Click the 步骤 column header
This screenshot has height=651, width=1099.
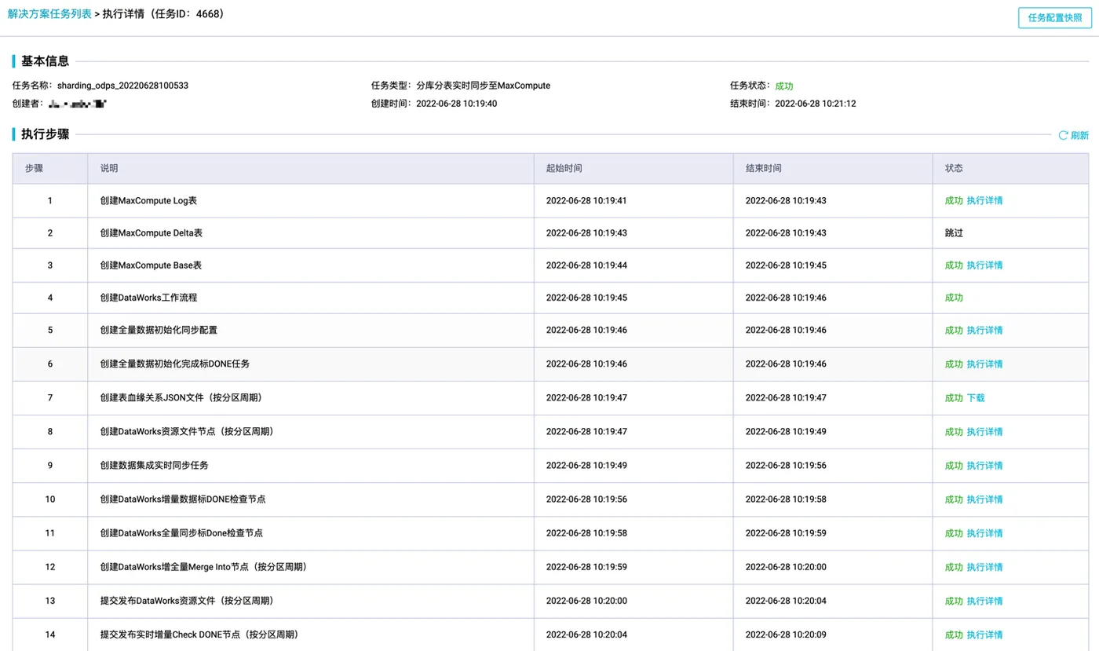point(50,168)
